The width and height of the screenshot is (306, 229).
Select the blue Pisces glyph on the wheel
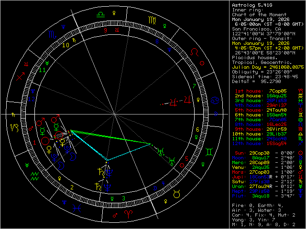click(76, 208)
